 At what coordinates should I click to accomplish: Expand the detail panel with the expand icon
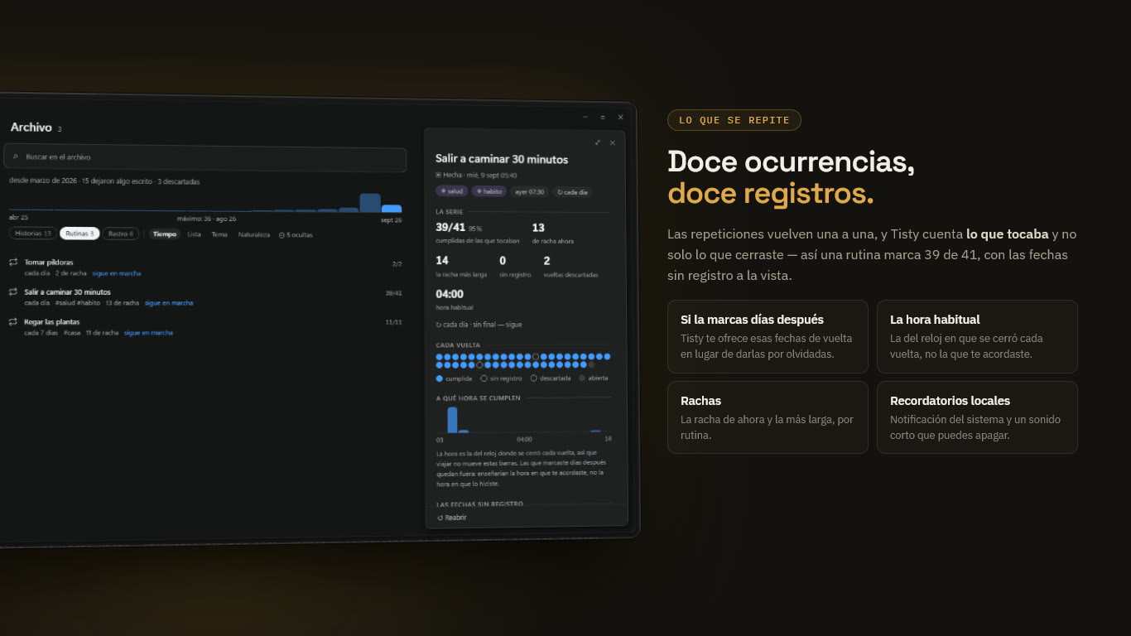click(598, 142)
